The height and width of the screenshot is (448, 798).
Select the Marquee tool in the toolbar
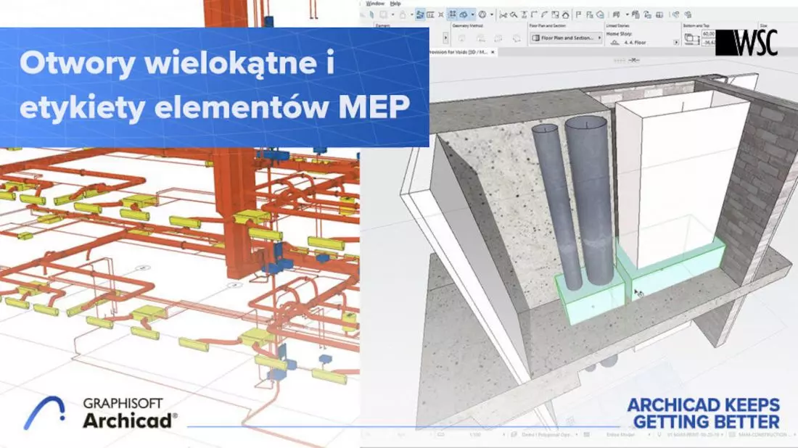(x=383, y=14)
